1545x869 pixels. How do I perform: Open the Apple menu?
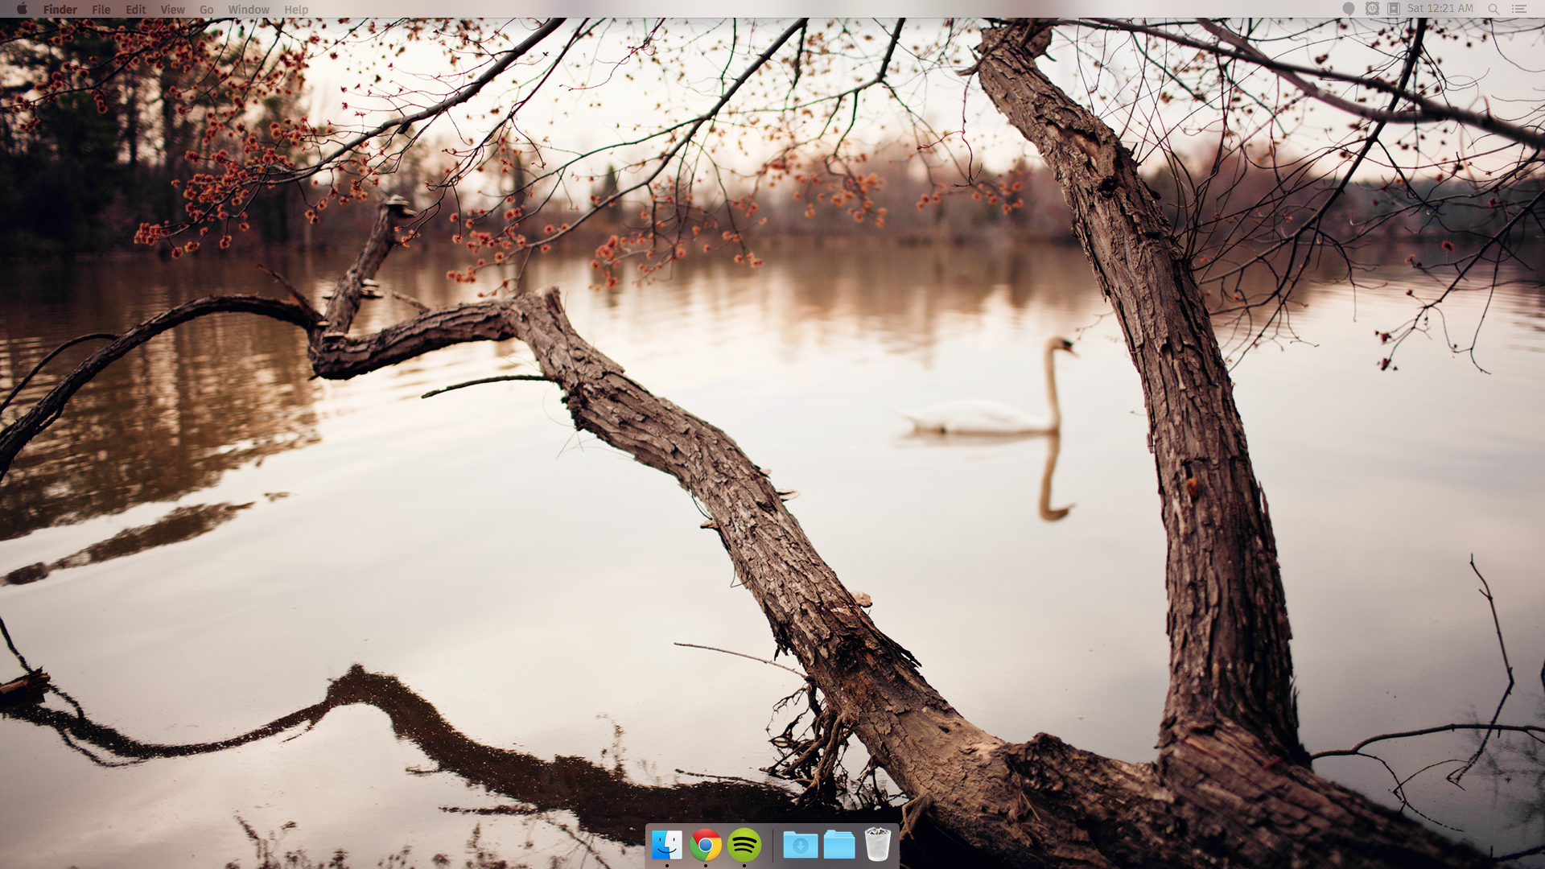22,9
